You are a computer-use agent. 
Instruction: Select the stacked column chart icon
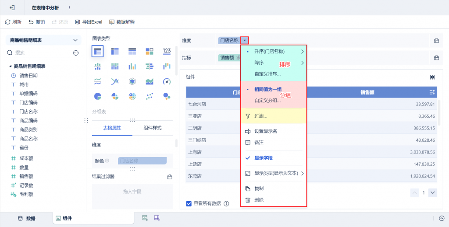tap(115, 66)
